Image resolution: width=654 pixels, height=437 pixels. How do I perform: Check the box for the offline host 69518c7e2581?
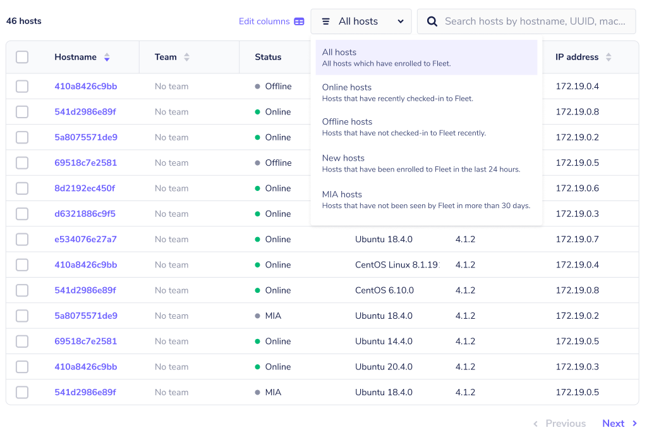point(22,163)
